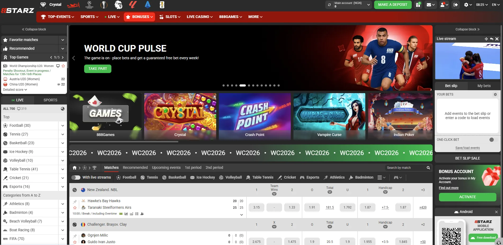Switch to the My bets tab

click(484, 86)
